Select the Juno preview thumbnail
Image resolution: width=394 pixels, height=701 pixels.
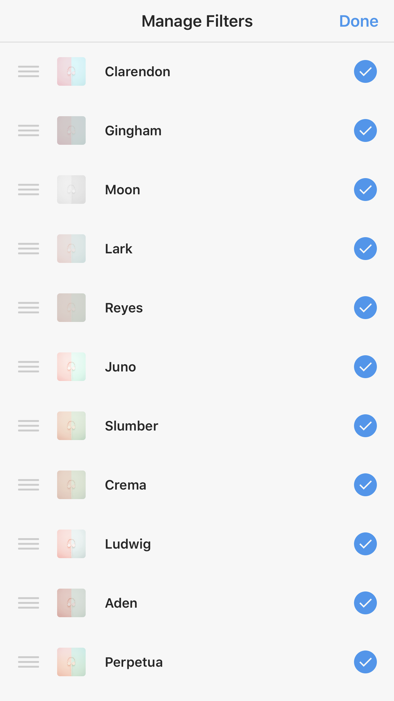pyautogui.click(x=71, y=367)
